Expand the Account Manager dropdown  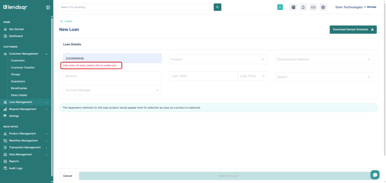click(112, 90)
